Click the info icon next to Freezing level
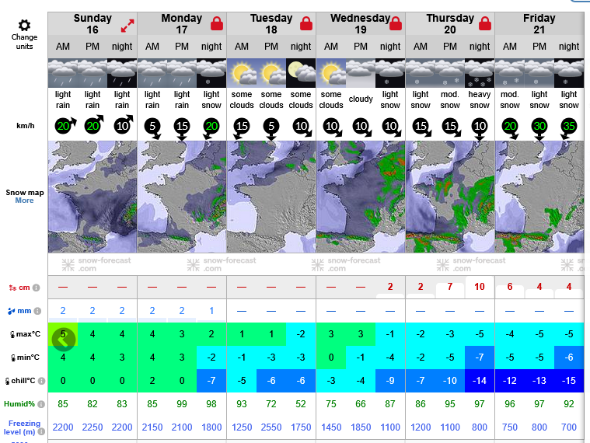Viewport: 590px width, 443px height. [41, 431]
